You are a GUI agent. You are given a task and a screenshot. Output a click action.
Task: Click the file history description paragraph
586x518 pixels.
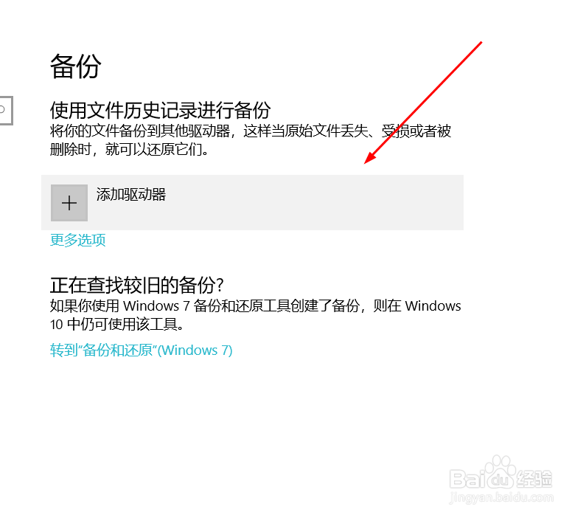(251, 140)
